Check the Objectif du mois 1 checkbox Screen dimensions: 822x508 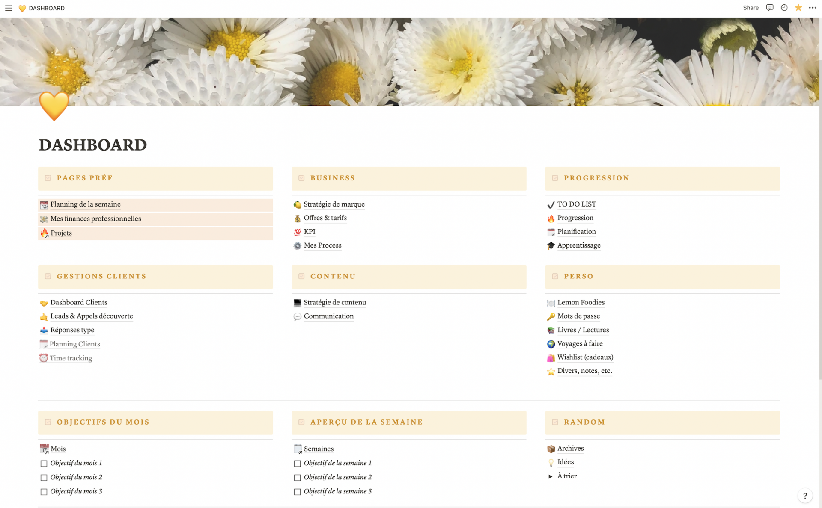click(44, 464)
